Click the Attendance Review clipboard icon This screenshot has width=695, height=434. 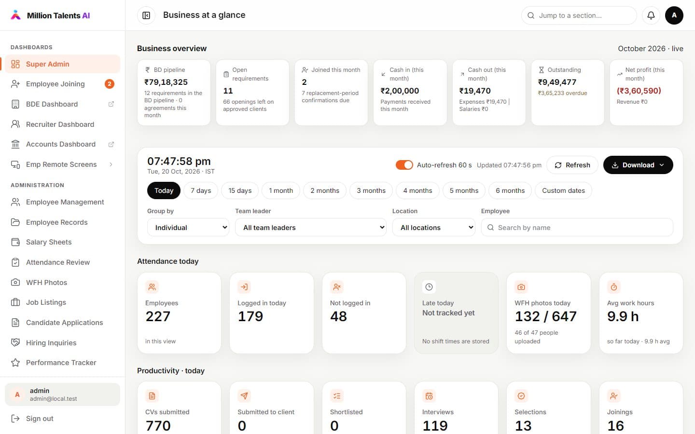point(15,262)
